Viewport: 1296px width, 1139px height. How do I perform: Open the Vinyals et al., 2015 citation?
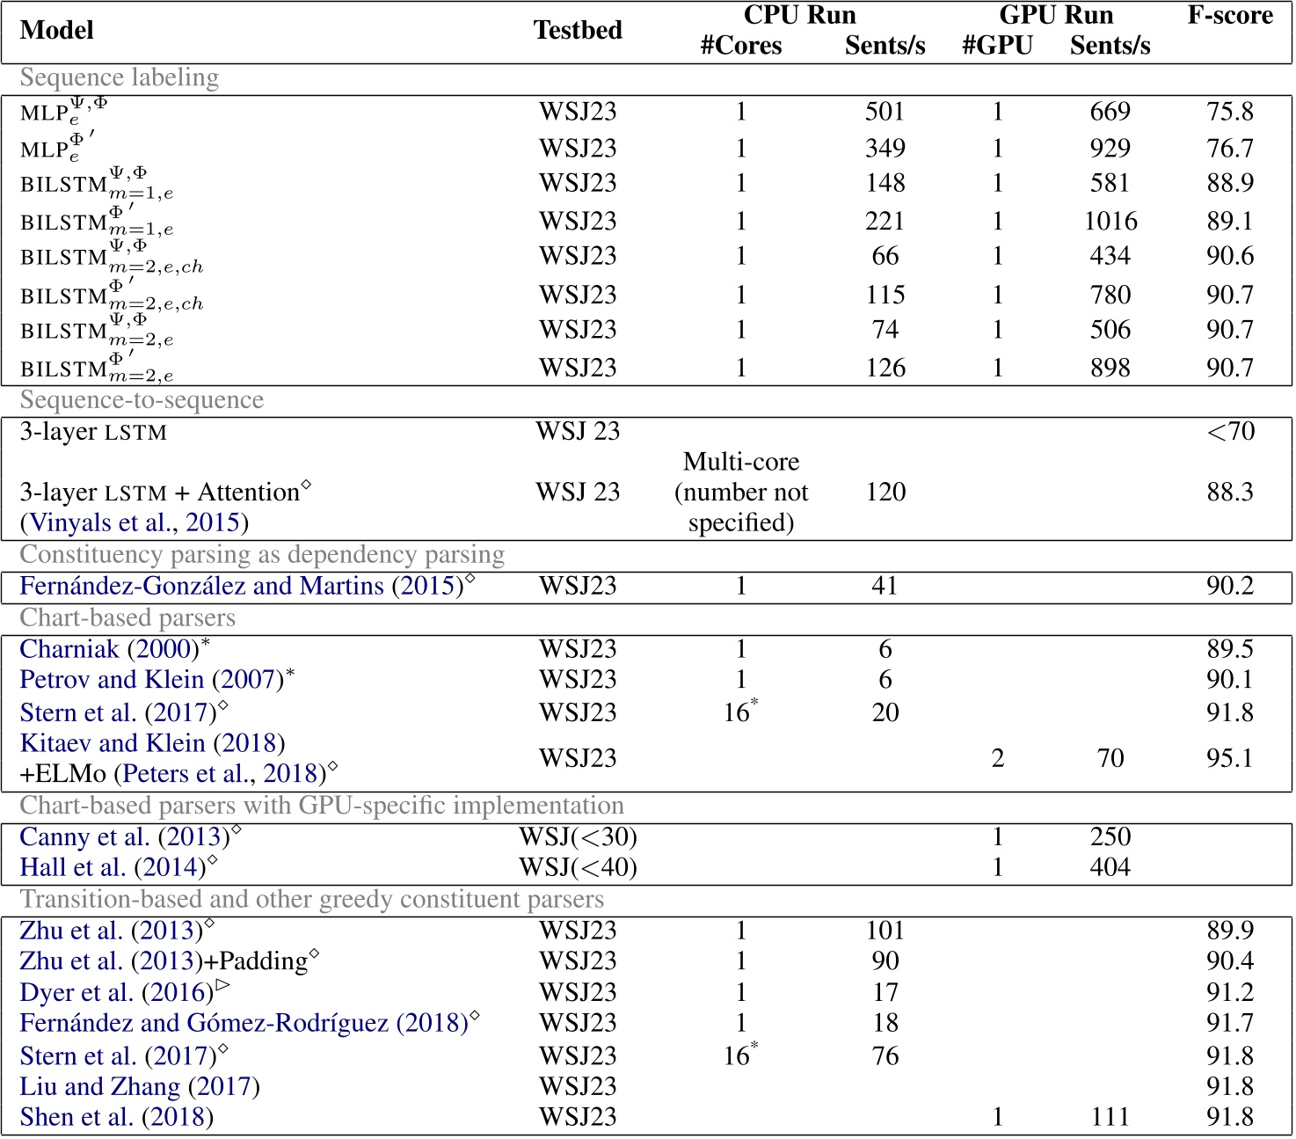[134, 522]
